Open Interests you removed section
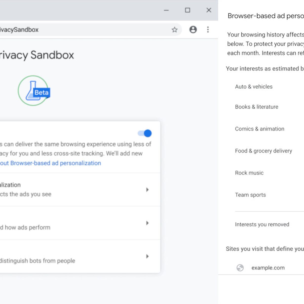 tap(262, 224)
